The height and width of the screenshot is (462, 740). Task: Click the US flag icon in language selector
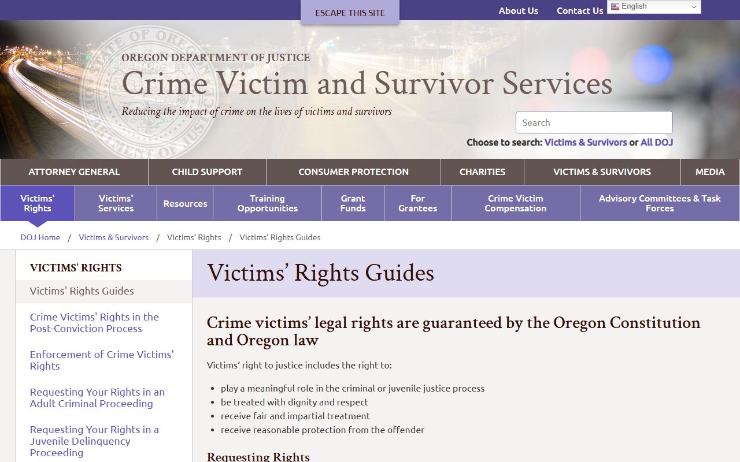click(615, 6)
